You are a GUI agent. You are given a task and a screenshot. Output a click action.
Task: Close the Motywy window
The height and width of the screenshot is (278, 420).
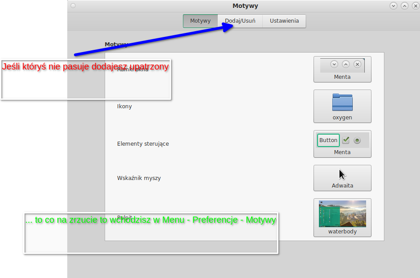coord(416,6)
